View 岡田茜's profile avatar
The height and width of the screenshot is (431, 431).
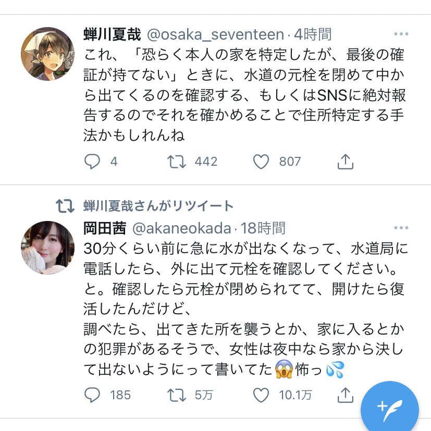point(47,248)
